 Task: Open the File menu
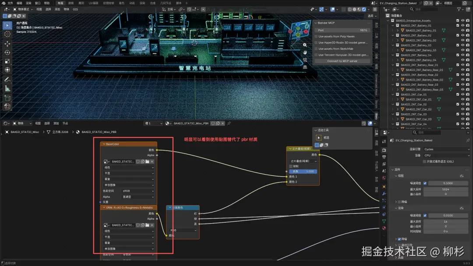(x=10, y=3)
